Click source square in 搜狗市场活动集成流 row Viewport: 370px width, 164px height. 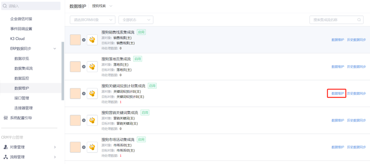tap(75, 147)
